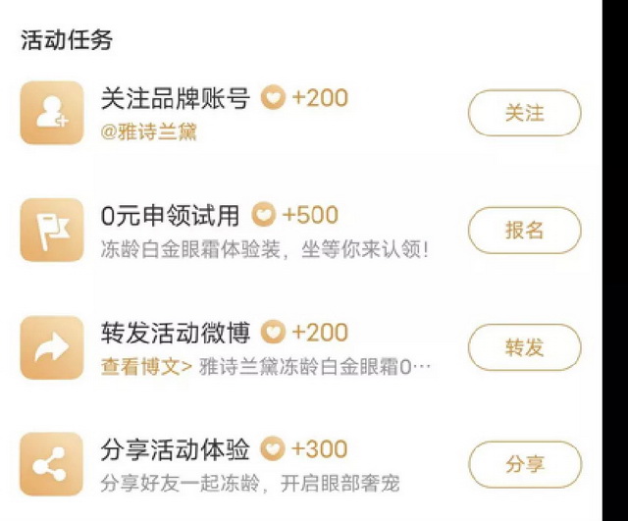Click the flag icon for free trial
Image resolution: width=628 pixels, height=521 pixels.
[52, 230]
